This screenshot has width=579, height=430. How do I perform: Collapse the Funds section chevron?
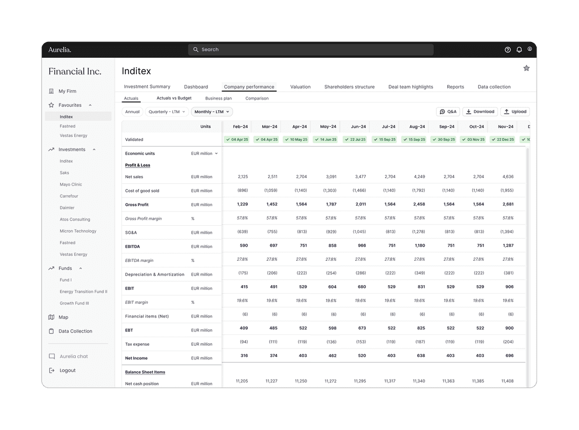tap(80, 268)
